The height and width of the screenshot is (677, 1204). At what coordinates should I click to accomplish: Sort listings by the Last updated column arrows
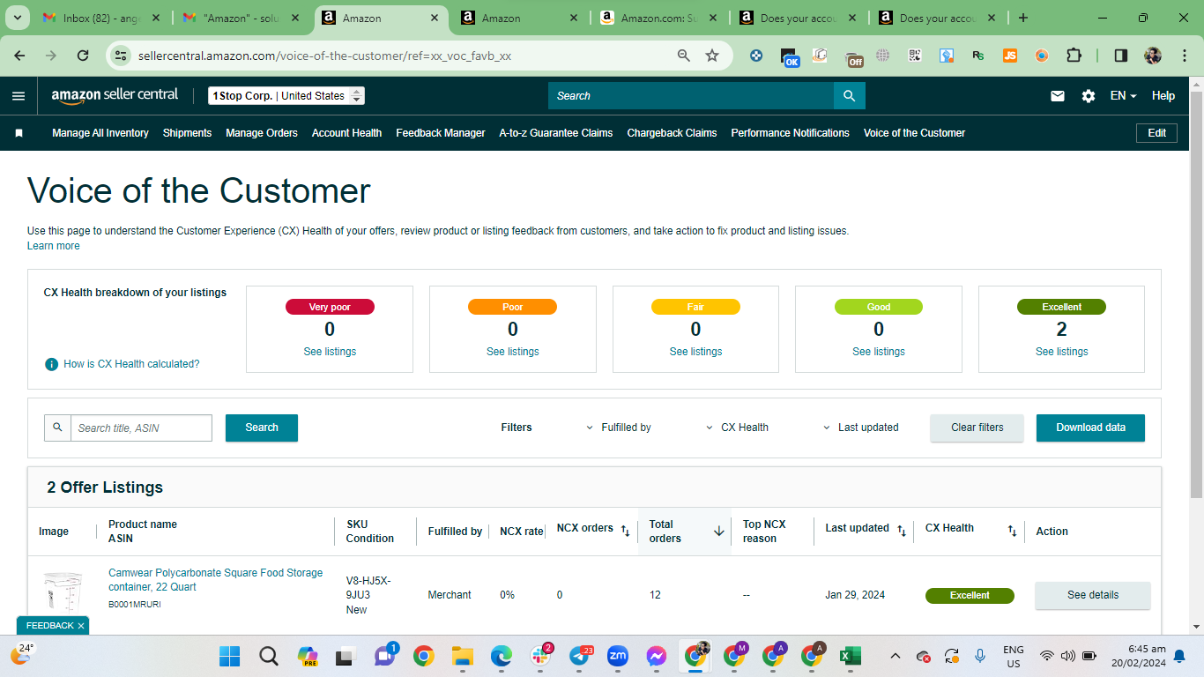click(x=902, y=531)
